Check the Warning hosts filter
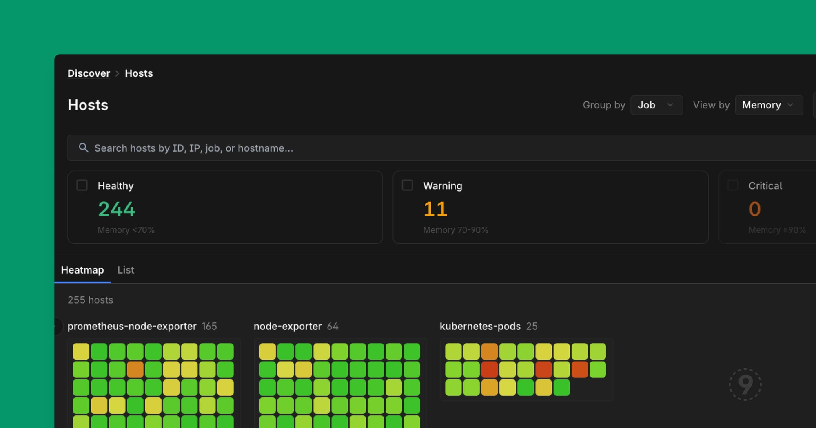Viewport: 816px width, 428px height. (x=407, y=185)
